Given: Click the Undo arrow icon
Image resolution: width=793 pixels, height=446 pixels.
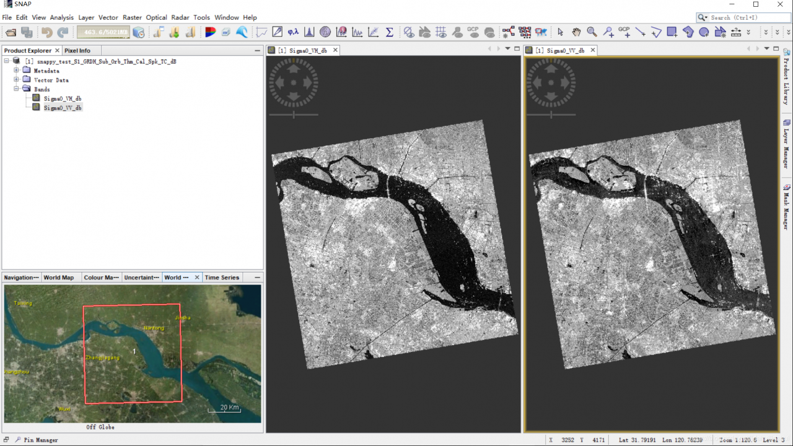Looking at the screenshot, I should tap(47, 32).
